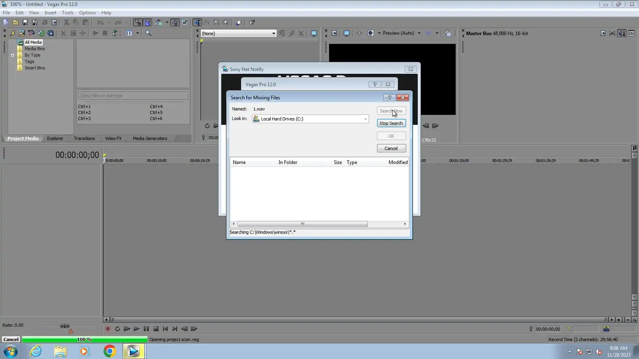
Task: Toggle Downmix Output on Master Bus
Action: tap(612, 33)
